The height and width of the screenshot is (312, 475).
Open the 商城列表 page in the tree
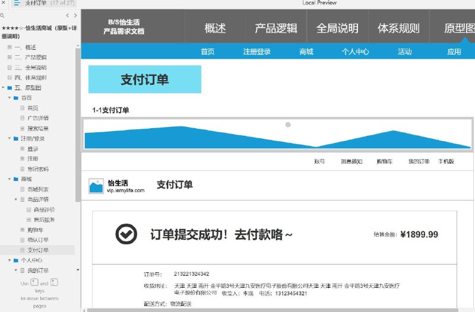click(x=38, y=189)
